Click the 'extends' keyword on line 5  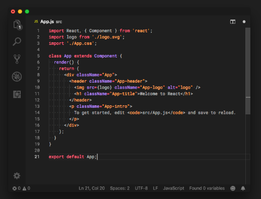click(83, 56)
